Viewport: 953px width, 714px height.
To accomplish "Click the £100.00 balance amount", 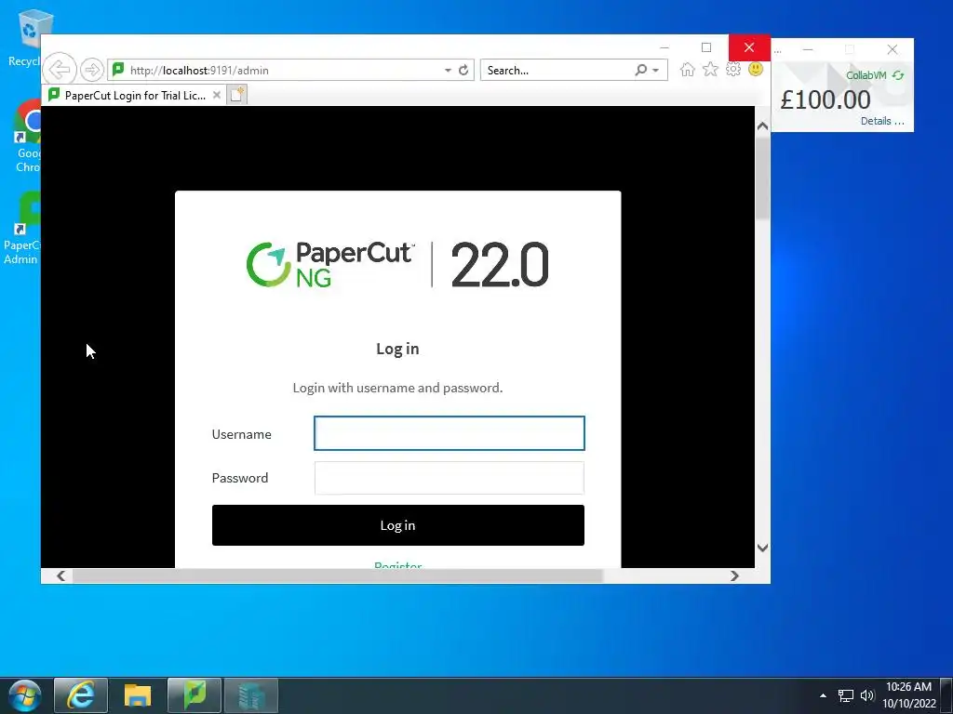I will coord(825,99).
